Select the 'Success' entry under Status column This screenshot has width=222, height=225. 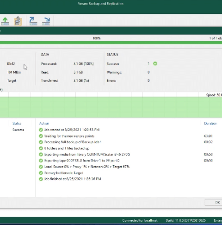(18, 130)
